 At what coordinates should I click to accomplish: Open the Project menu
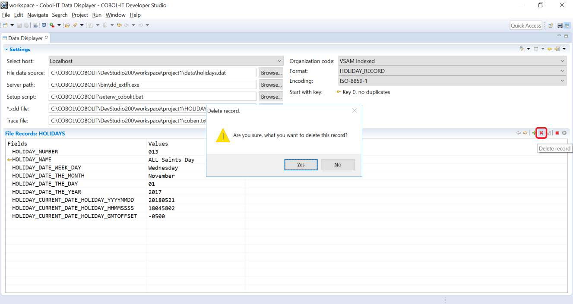(x=80, y=15)
